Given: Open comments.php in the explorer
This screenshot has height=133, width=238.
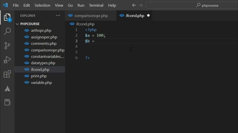Looking at the screenshot, I should [x=40, y=44].
